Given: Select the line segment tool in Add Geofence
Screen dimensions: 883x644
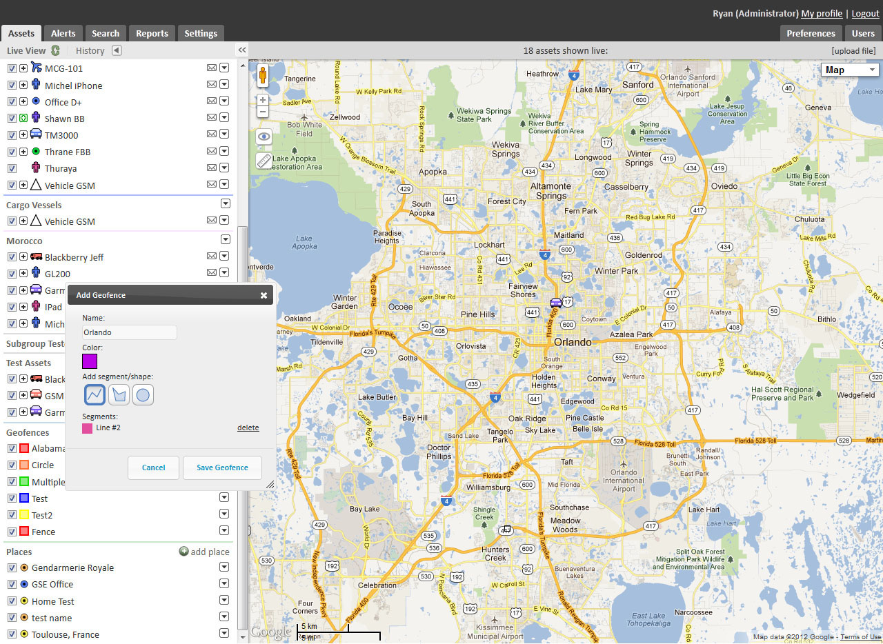Looking at the screenshot, I should click(95, 394).
